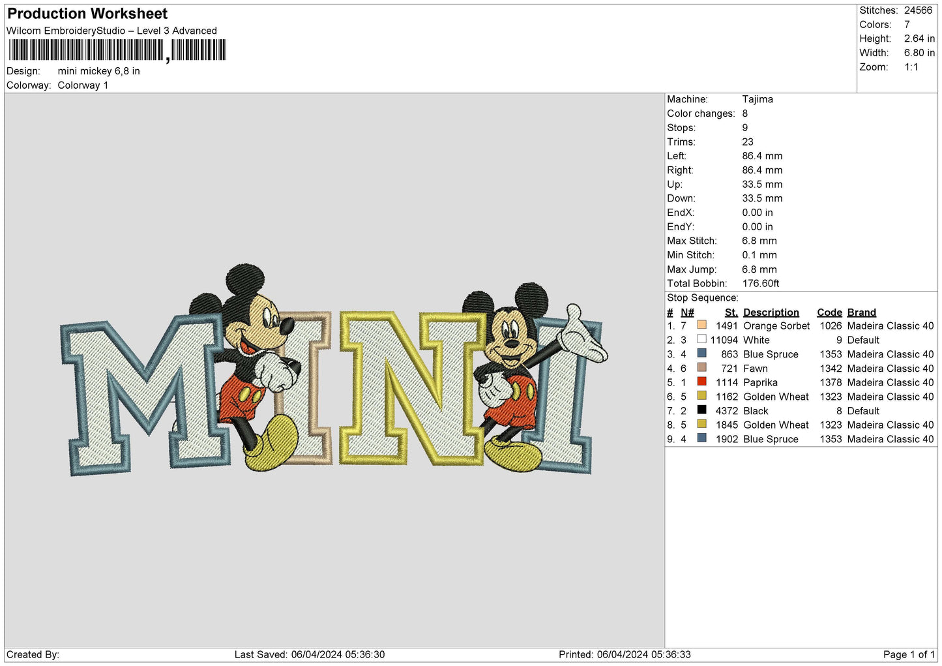
Task: Click the barcode under the worksheet title
Action: pos(117,50)
